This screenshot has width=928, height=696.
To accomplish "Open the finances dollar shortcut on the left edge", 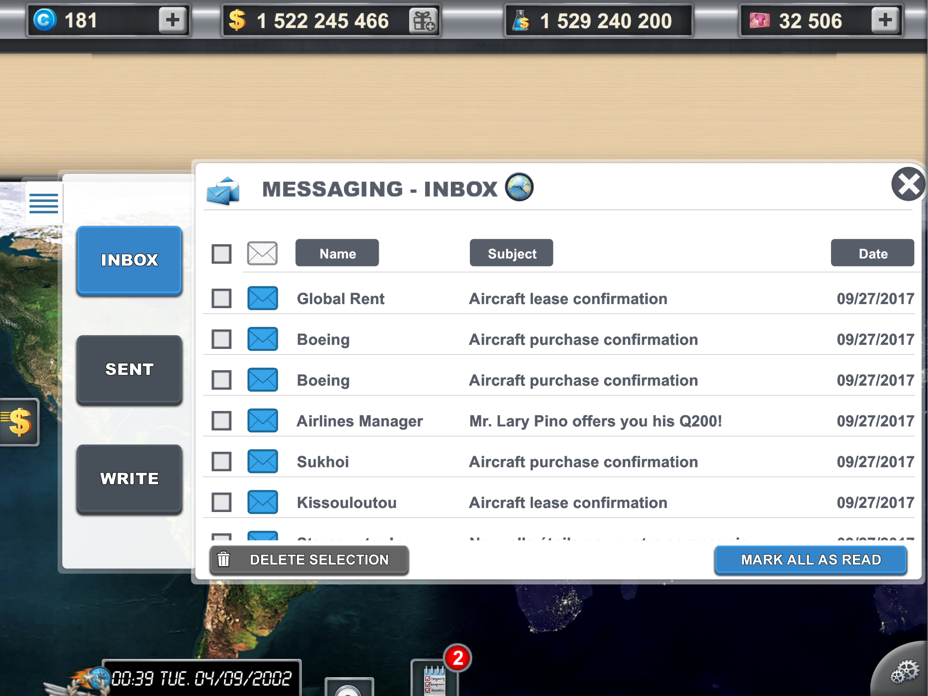I will click(19, 422).
